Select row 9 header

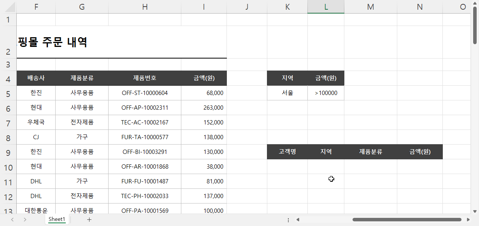[x=8, y=152]
